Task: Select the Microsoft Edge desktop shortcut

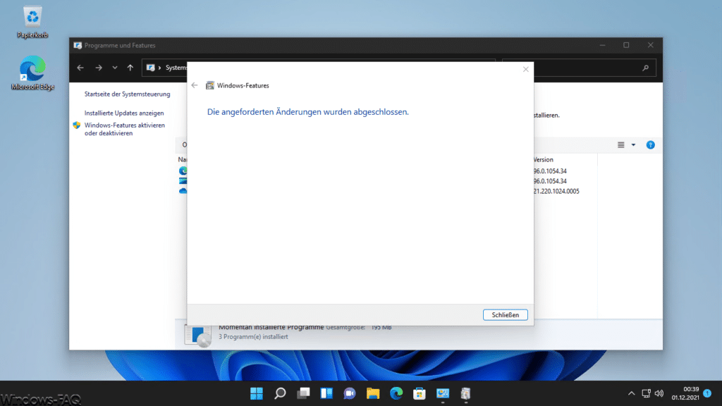Action: coord(32,73)
